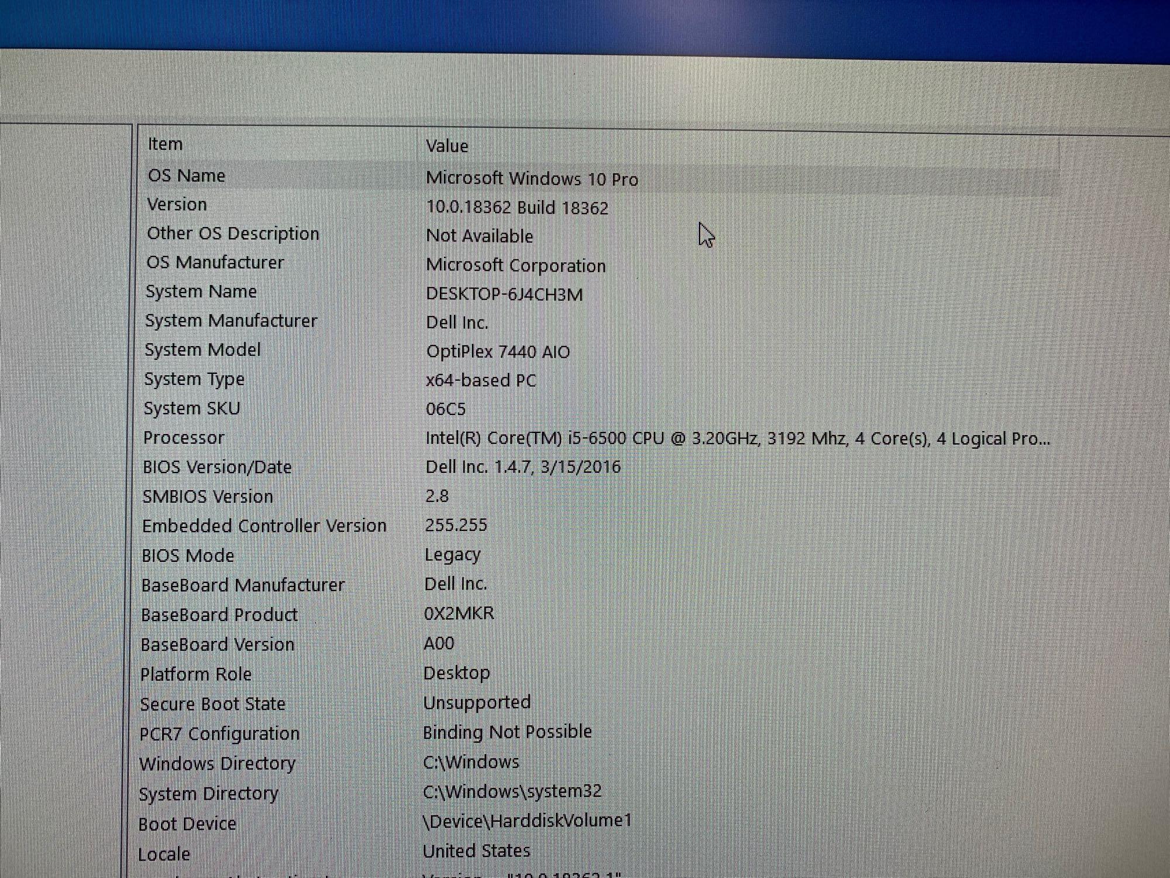Click the 06C5 SKU value
This screenshot has height=878, width=1170.
[x=446, y=409]
